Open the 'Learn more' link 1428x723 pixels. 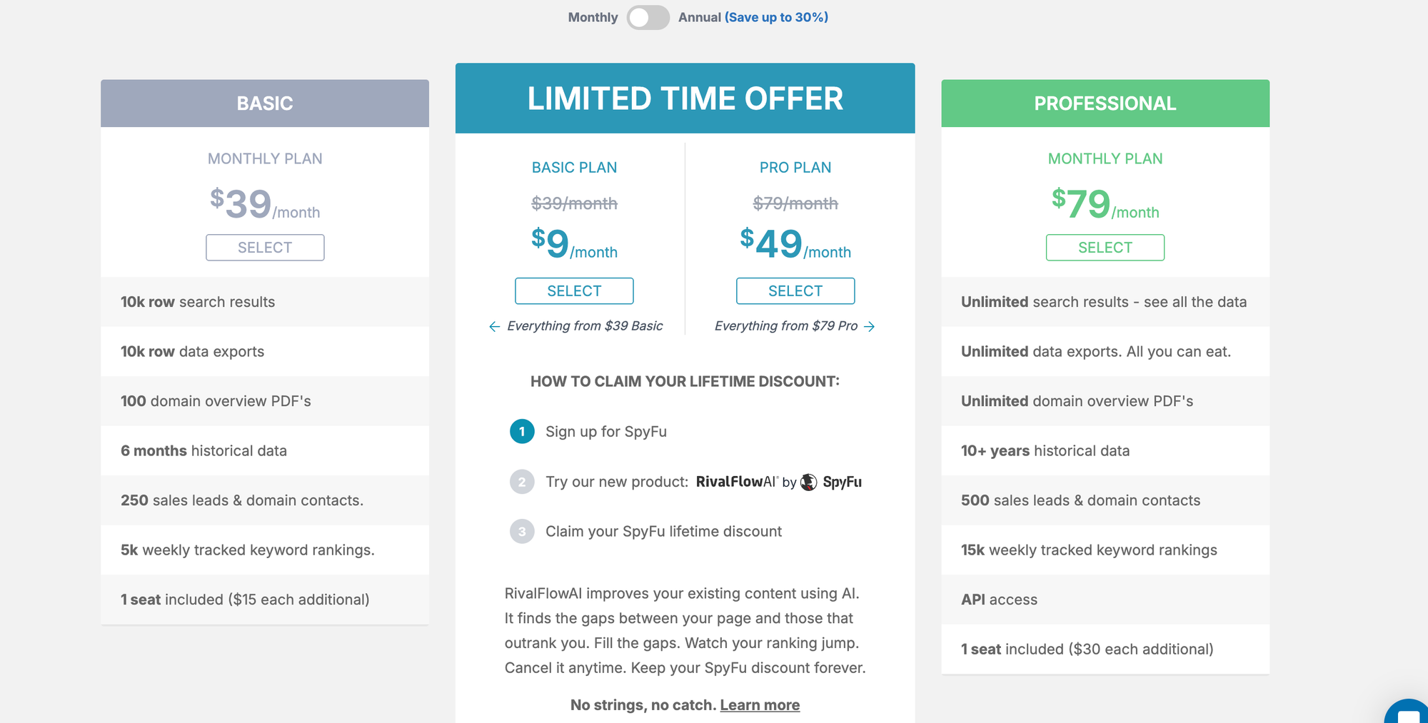point(760,705)
